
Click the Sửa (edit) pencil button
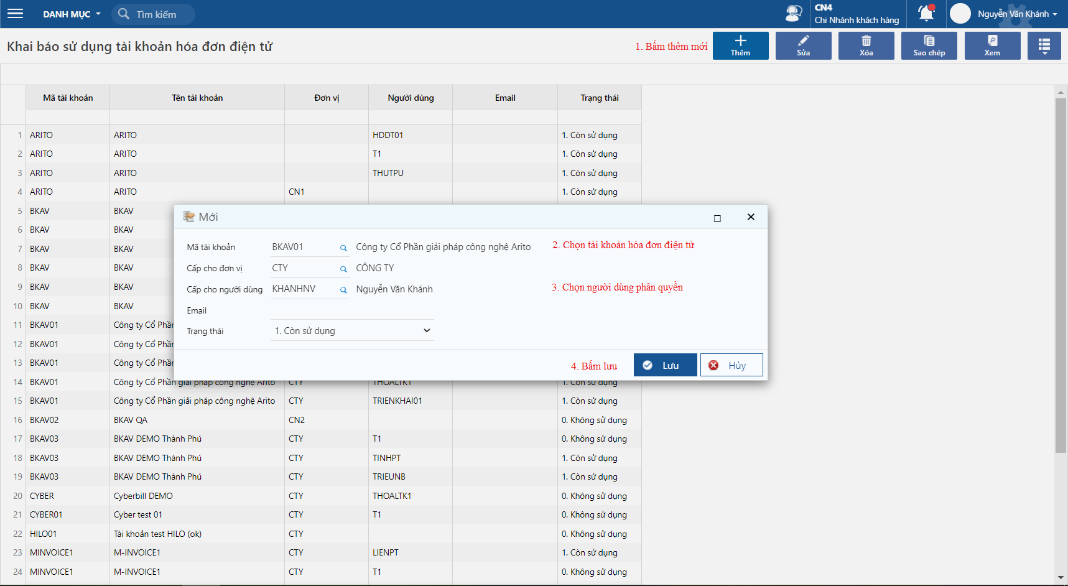pos(803,46)
